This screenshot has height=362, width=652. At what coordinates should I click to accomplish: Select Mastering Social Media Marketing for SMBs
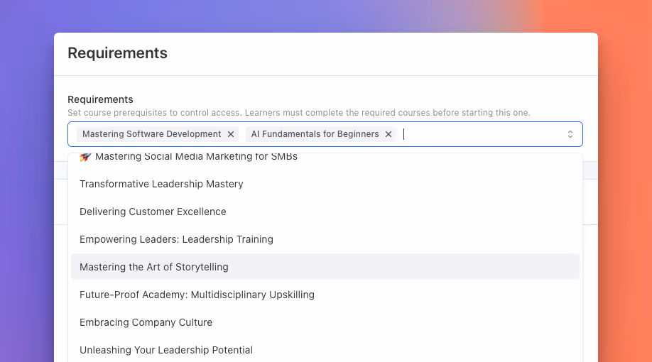click(325, 157)
